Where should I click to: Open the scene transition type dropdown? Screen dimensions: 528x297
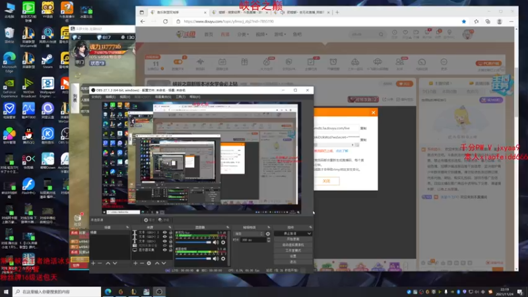[x=249, y=234]
